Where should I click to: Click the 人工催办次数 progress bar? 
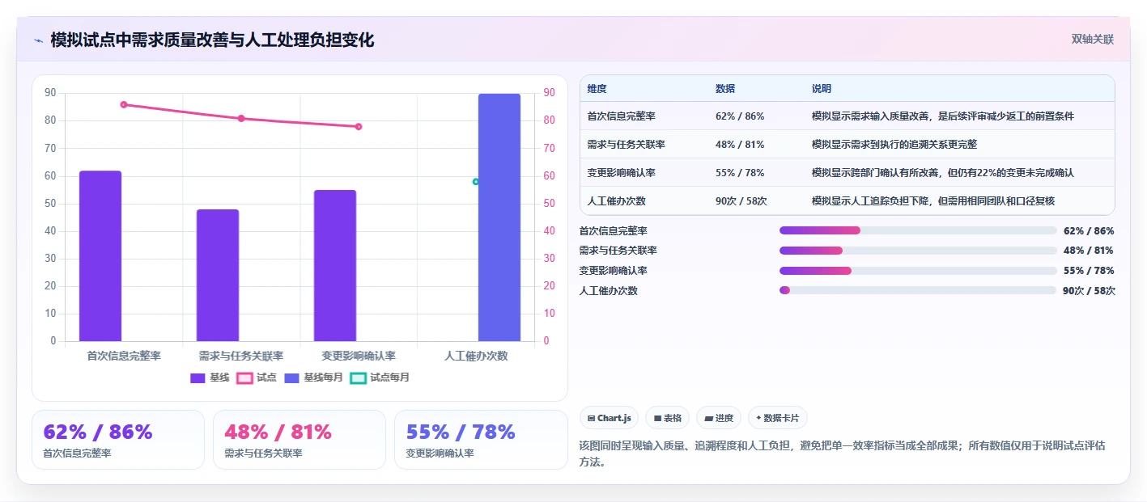[918, 290]
